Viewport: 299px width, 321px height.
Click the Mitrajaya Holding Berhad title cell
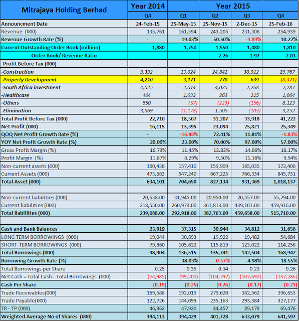click(x=64, y=10)
